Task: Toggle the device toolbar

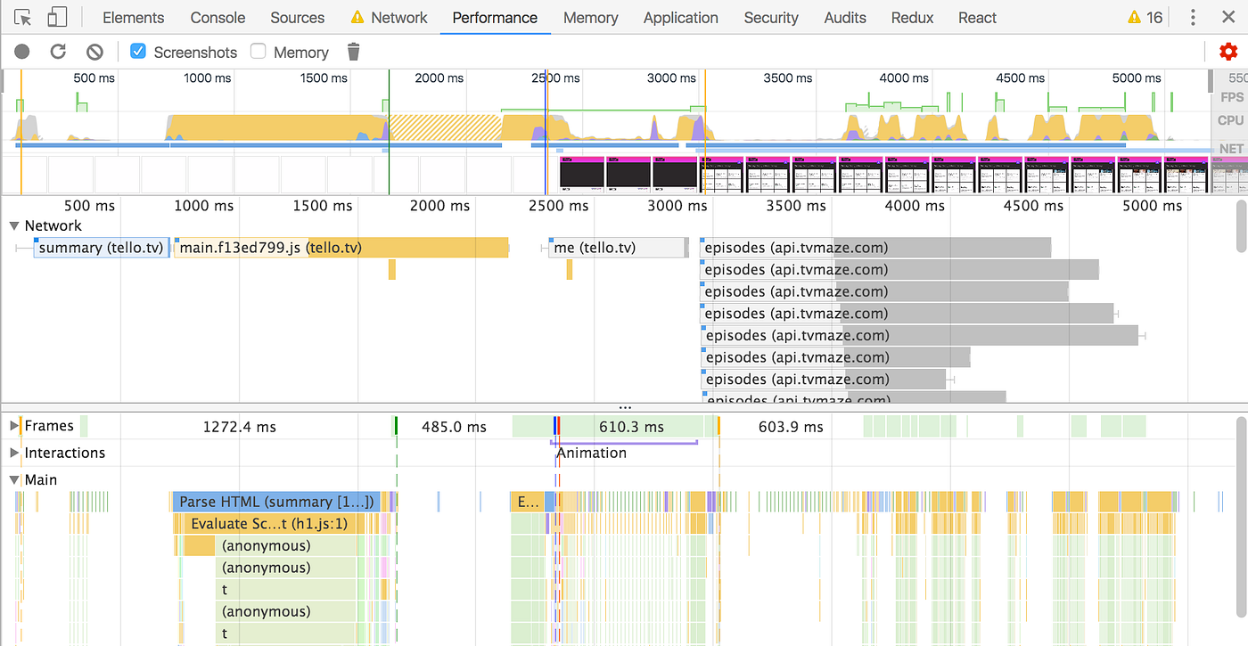Action: [x=57, y=17]
